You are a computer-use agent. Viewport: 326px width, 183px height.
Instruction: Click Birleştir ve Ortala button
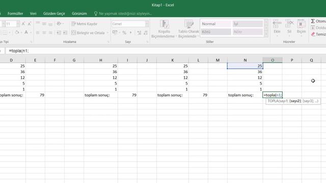88,33
